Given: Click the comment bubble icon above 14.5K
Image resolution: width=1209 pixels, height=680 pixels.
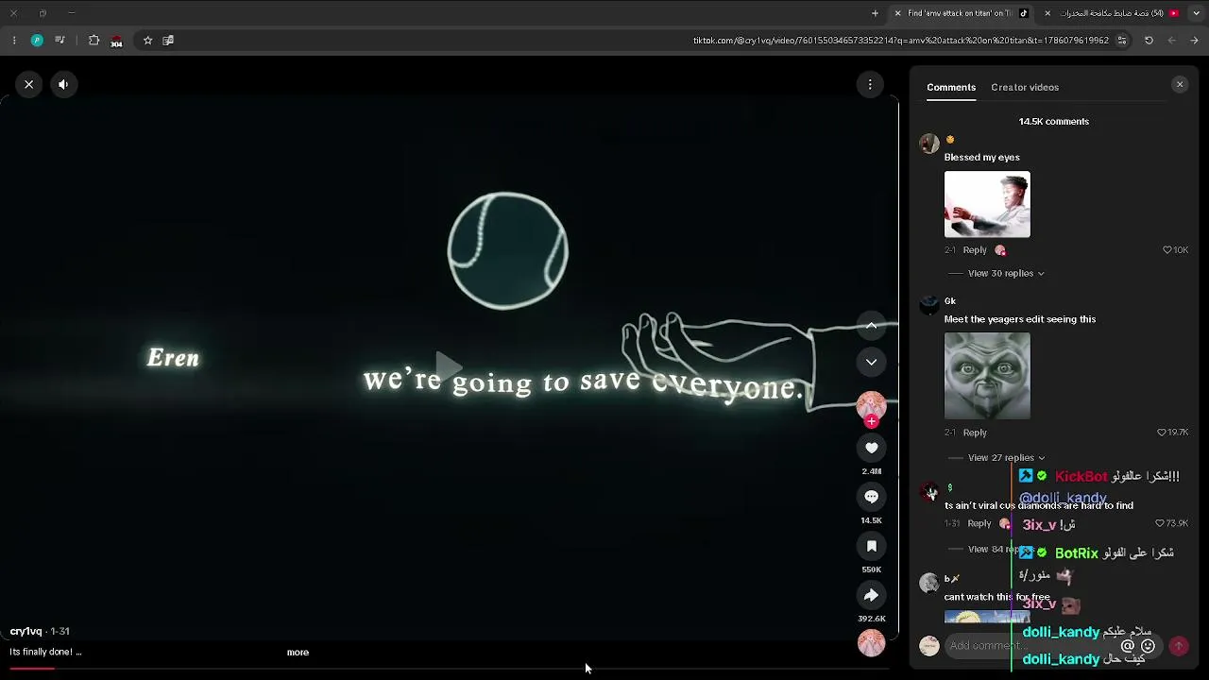Looking at the screenshot, I should 872,497.
